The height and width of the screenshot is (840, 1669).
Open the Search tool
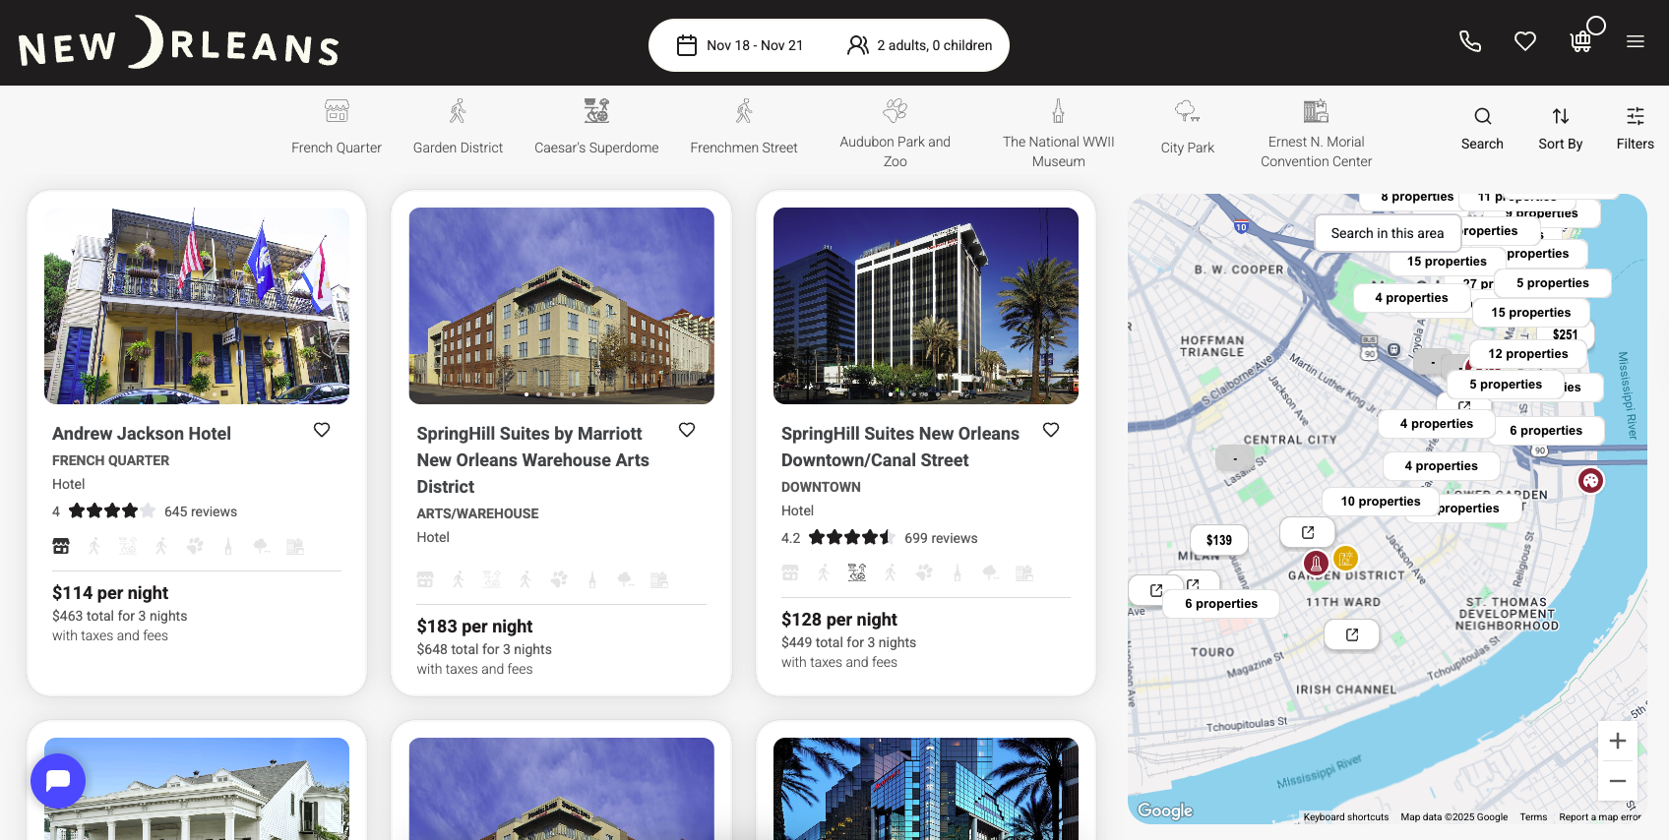[1482, 128]
